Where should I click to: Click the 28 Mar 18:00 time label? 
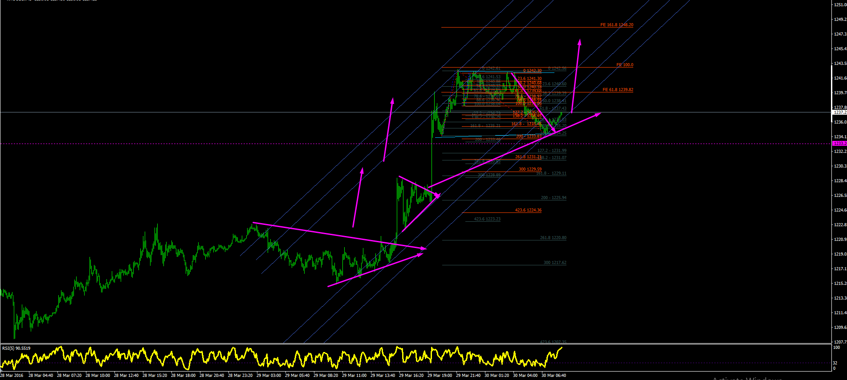pyautogui.click(x=183, y=376)
